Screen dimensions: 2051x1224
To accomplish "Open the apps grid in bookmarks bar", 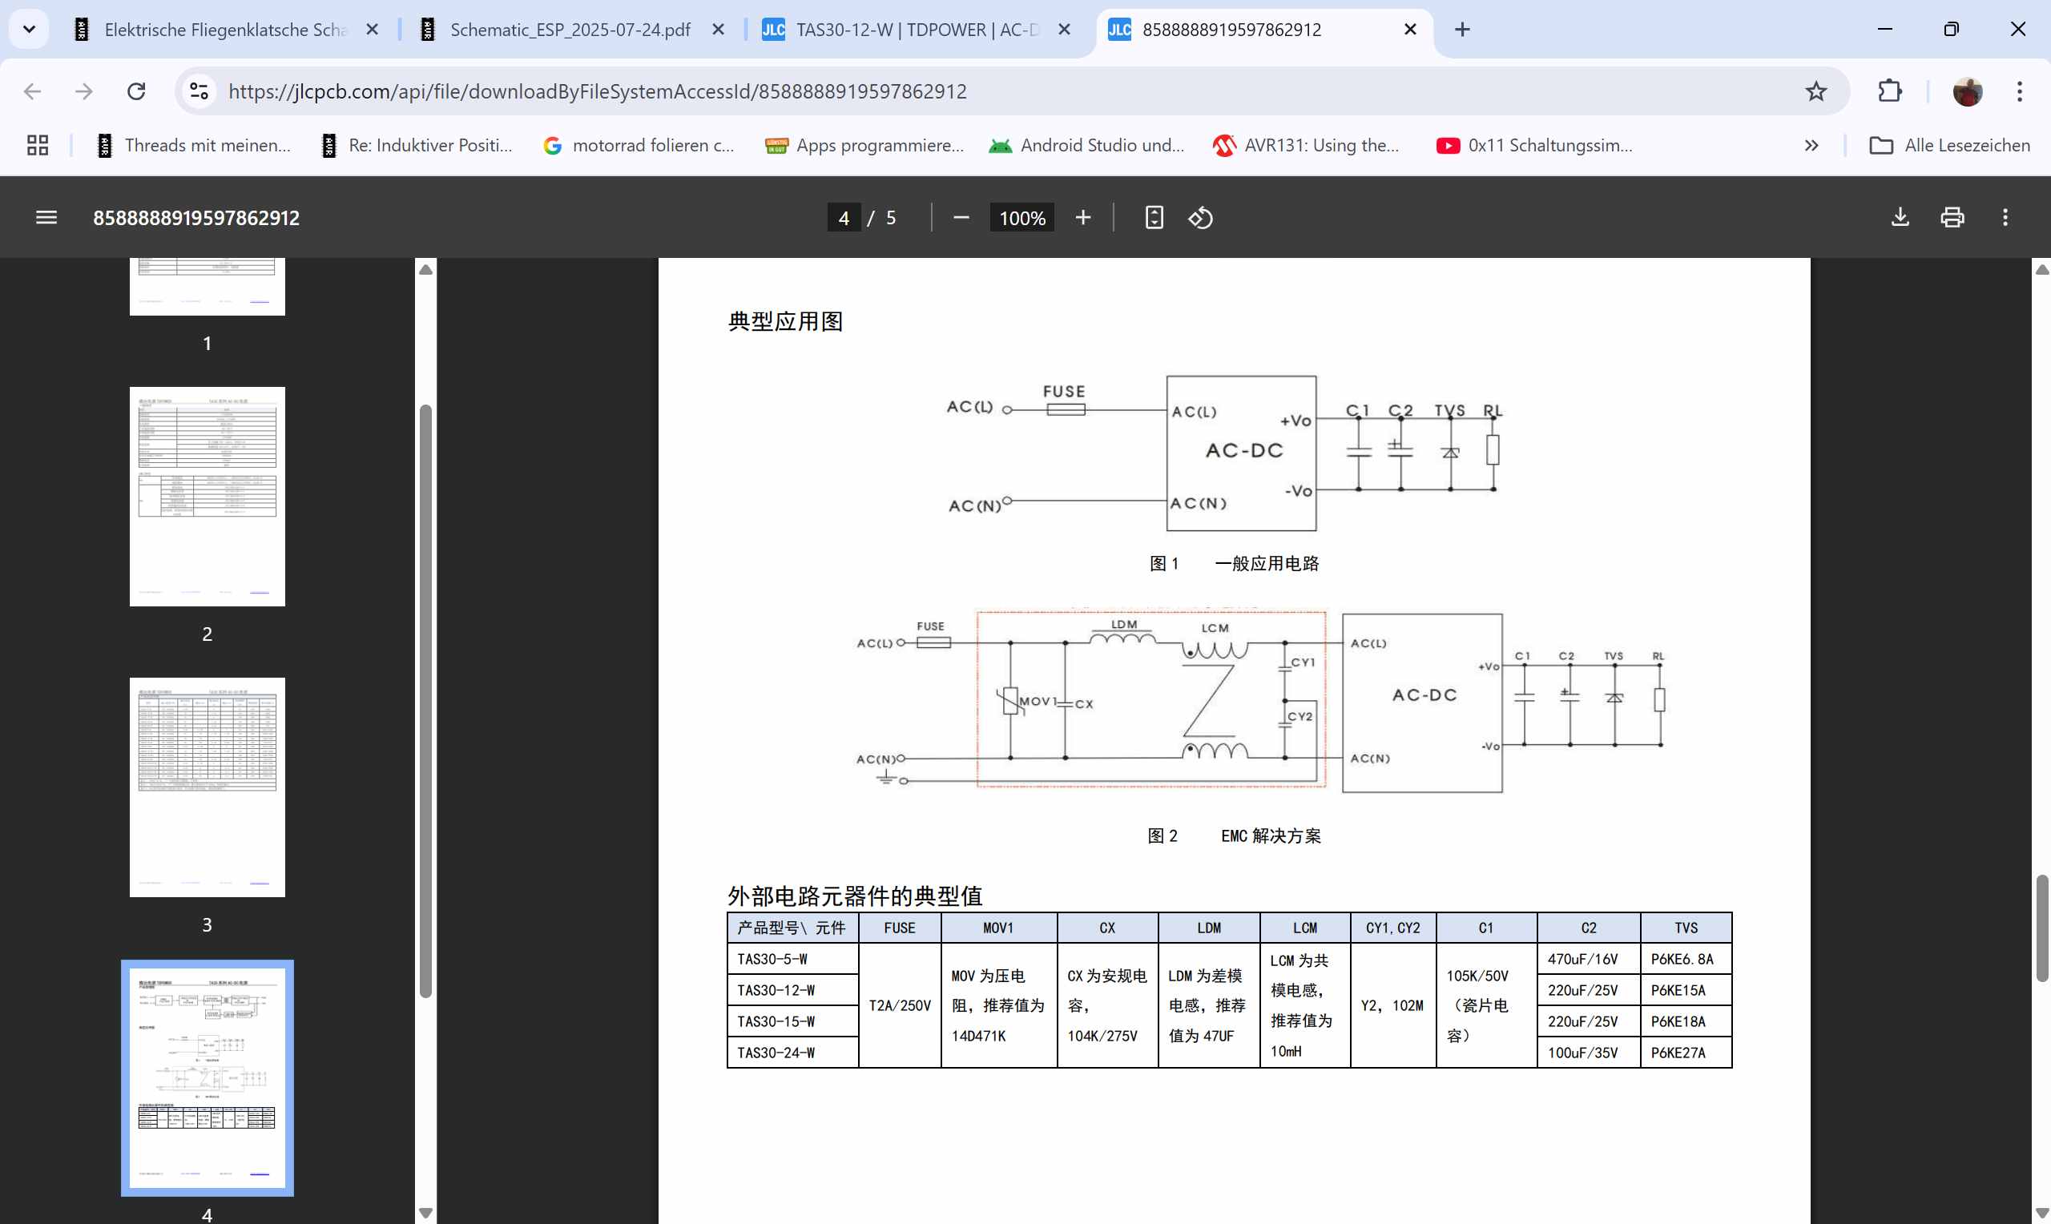I will pyautogui.click(x=38, y=145).
